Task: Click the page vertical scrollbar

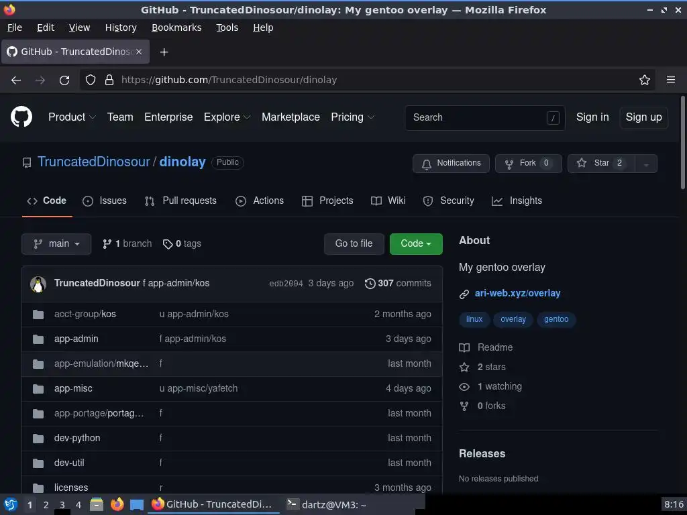Action: [682, 143]
